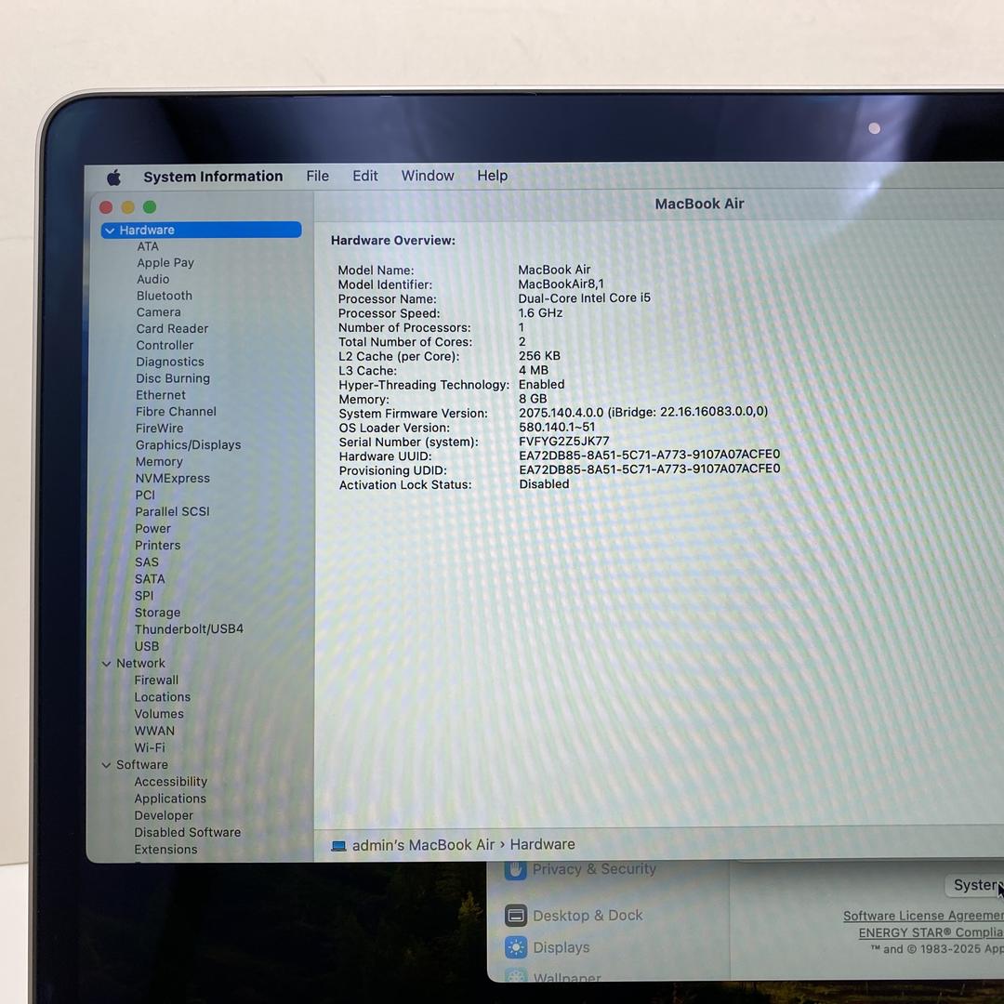The height and width of the screenshot is (1004, 1004).
Task: Select Audio in the sidebar
Action: click(152, 280)
